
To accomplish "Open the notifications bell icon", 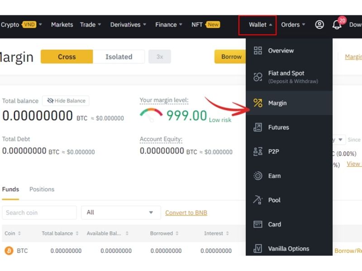I will pos(337,25).
